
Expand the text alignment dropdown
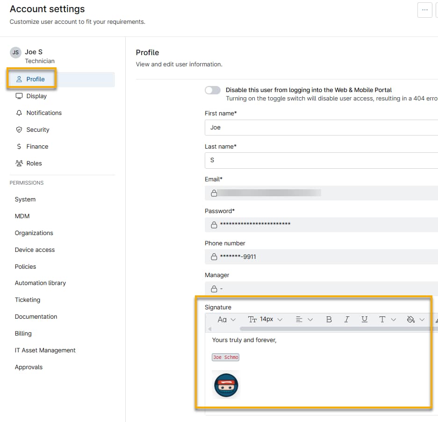pos(304,320)
